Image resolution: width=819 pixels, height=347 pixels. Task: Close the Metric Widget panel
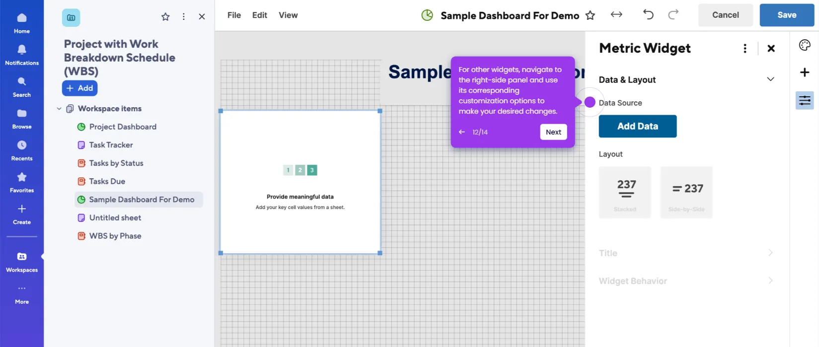click(771, 48)
